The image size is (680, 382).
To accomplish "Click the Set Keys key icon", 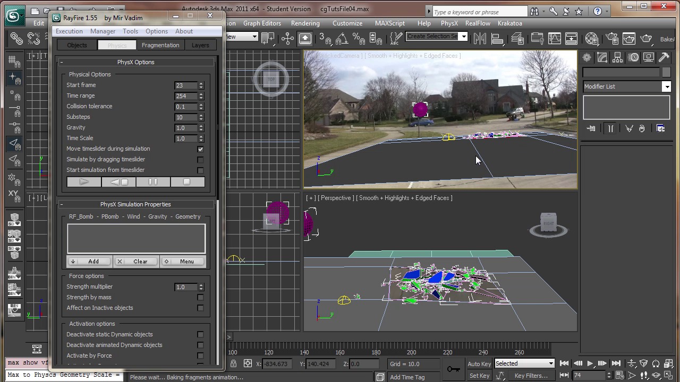I will point(453,369).
